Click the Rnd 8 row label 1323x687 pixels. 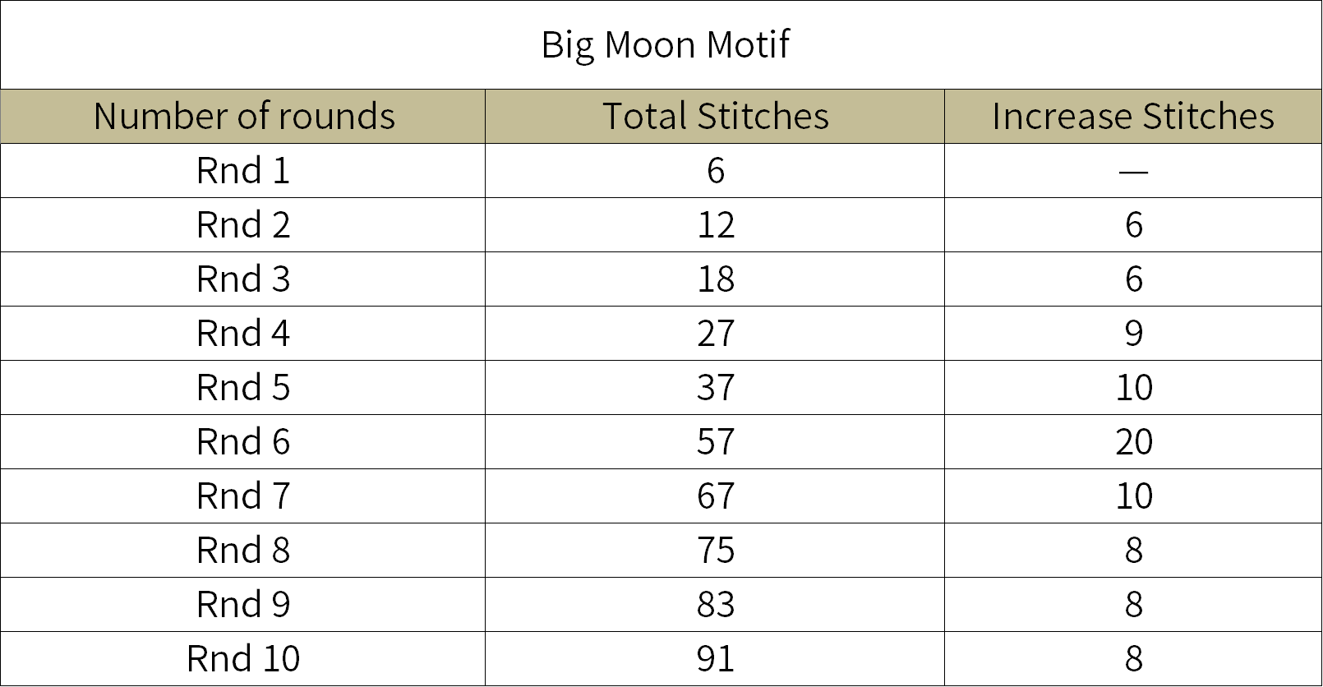pos(243,550)
